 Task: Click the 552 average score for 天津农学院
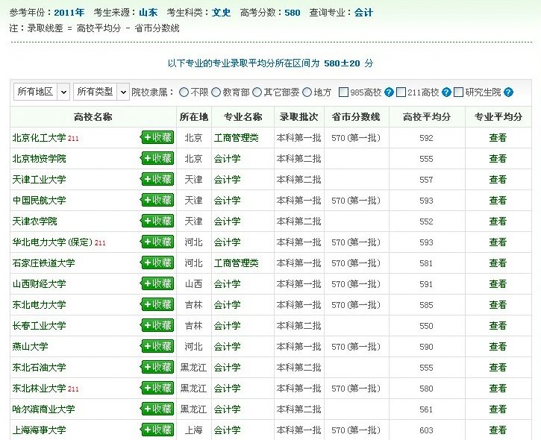pos(426,221)
